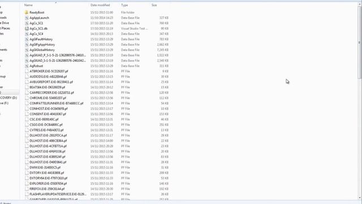Click the 11/10/2014 14:23 date cell
The height and width of the screenshot is (204, 362).
click(x=102, y=18)
